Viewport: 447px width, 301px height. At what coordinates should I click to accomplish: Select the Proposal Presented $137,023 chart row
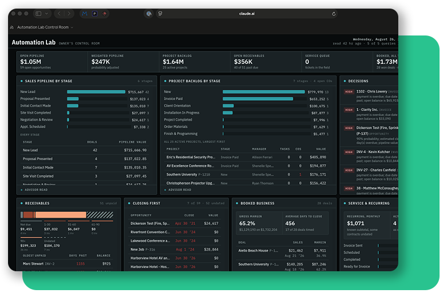85,99
